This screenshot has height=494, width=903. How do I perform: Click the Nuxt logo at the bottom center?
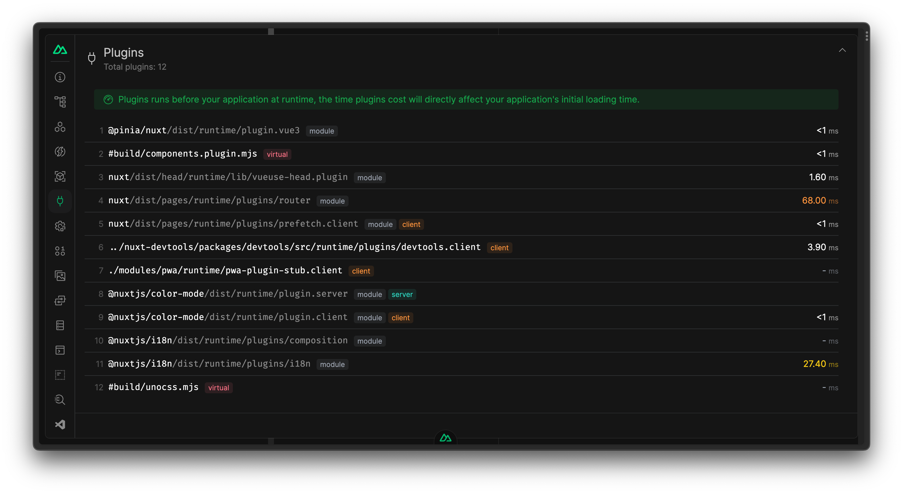click(x=446, y=437)
